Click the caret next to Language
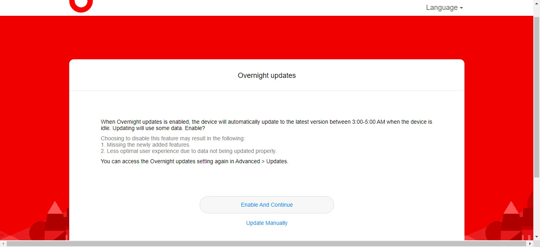This screenshot has width=540, height=247. 461,8
